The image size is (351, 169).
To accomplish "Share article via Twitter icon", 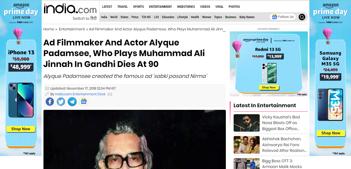I will pyautogui.click(x=61, y=102).
